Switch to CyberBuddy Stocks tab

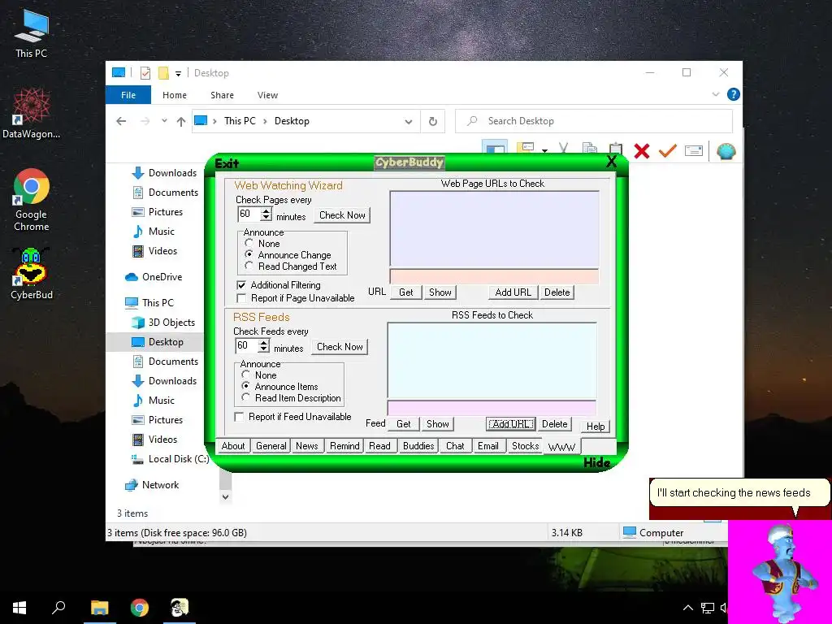click(526, 446)
